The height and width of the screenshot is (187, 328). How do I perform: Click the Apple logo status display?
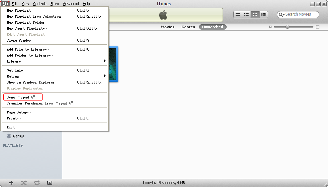pos(163,15)
